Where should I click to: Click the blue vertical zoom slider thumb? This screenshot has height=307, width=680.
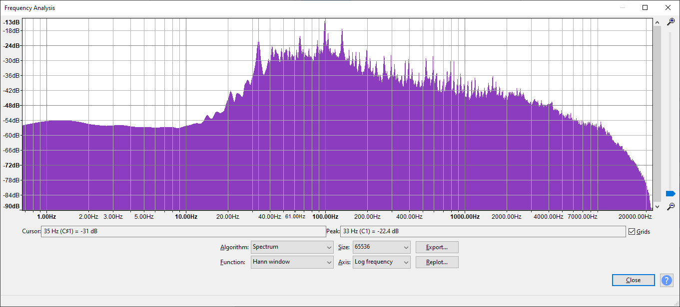pyautogui.click(x=671, y=193)
